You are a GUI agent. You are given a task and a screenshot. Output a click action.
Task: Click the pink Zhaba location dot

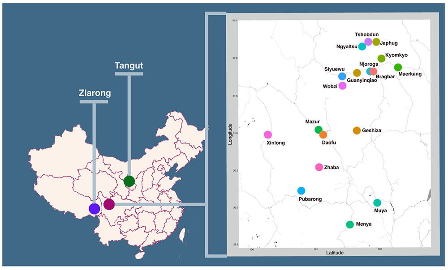tap(319, 167)
